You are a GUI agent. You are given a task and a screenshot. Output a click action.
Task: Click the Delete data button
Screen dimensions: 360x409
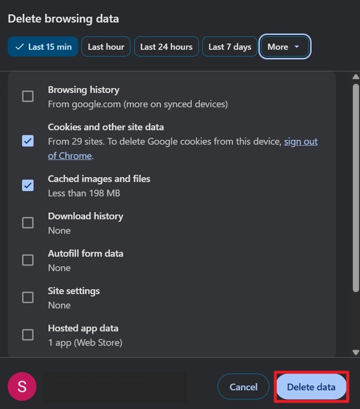pos(311,386)
